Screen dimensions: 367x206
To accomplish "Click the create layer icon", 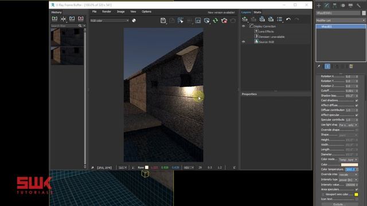I will tap(245, 19).
